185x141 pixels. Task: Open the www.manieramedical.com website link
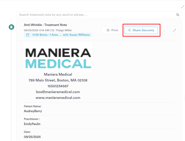(x=58, y=98)
